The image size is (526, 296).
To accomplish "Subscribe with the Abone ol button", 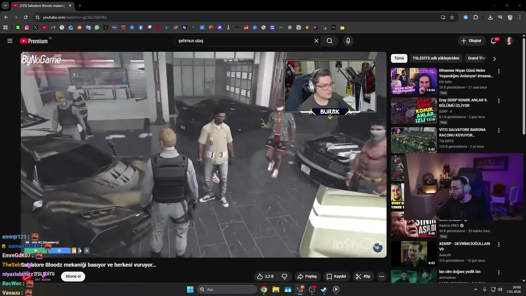I will tap(73, 276).
